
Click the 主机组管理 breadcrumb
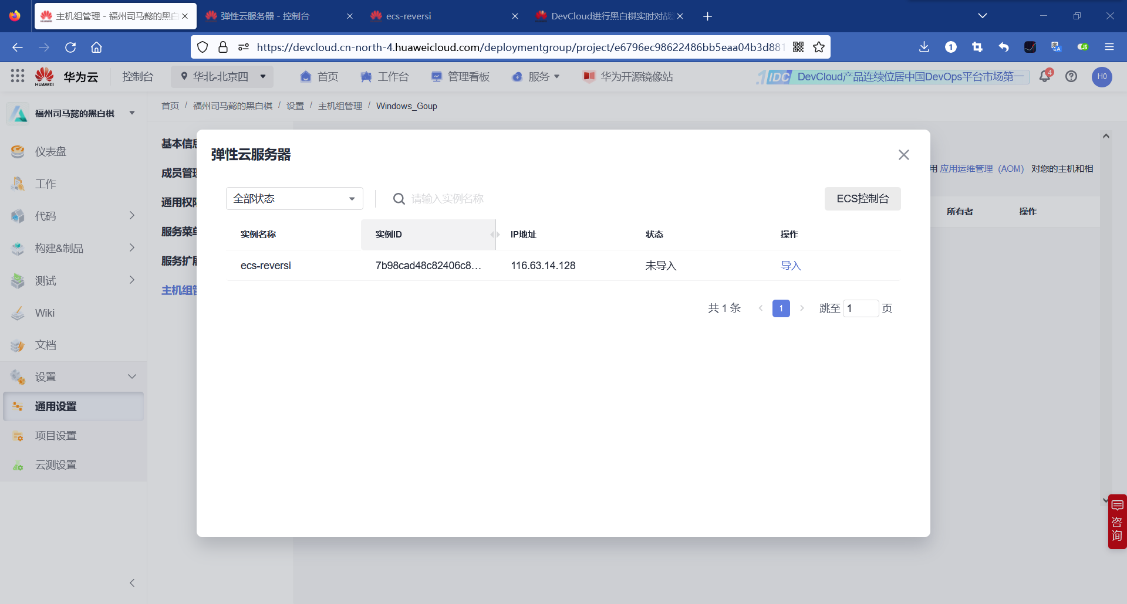click(340, 106)
